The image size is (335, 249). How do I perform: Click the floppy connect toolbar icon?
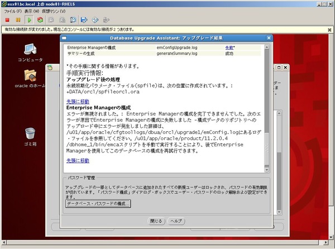click(84, 20)
